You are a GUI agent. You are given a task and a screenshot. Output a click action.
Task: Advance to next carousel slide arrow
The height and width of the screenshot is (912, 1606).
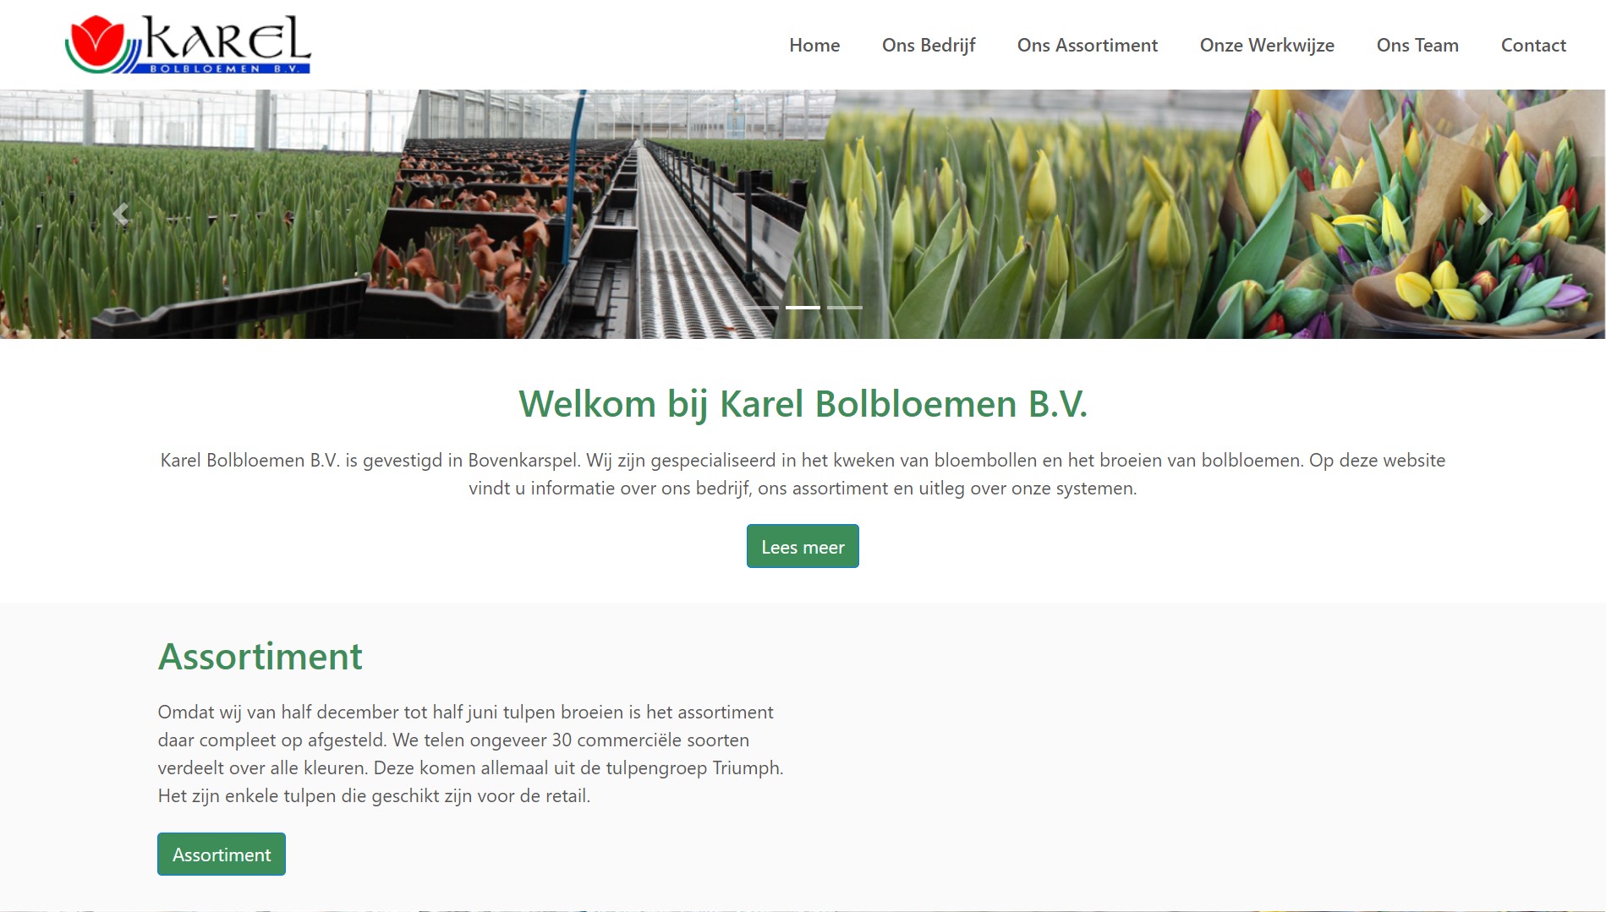pos(1484,215)
